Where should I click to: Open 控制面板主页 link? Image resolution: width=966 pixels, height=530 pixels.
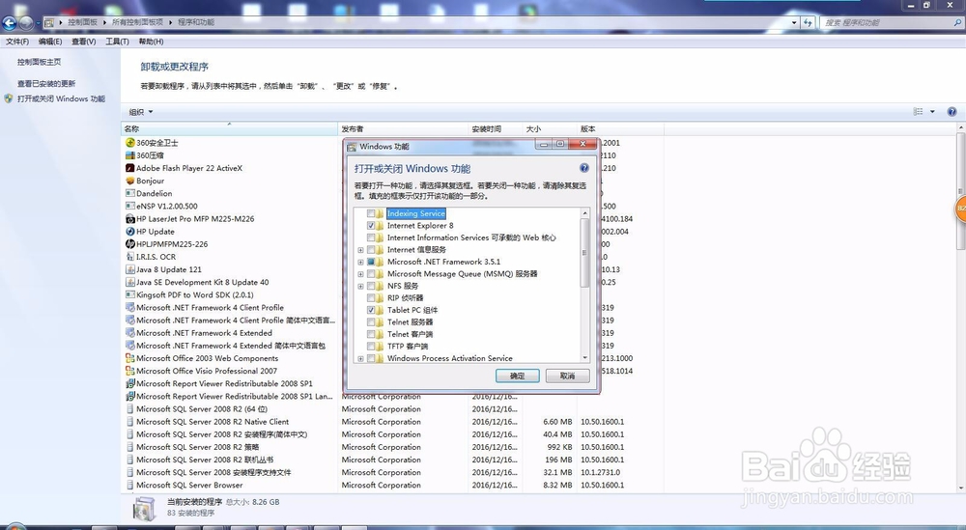[x=39, y=62]
